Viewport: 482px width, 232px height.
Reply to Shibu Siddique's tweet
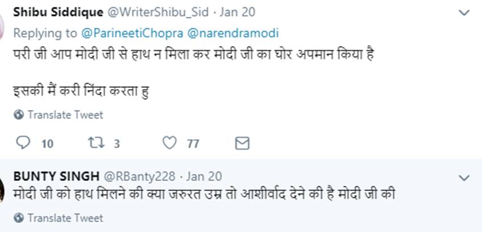coord(23,143)
